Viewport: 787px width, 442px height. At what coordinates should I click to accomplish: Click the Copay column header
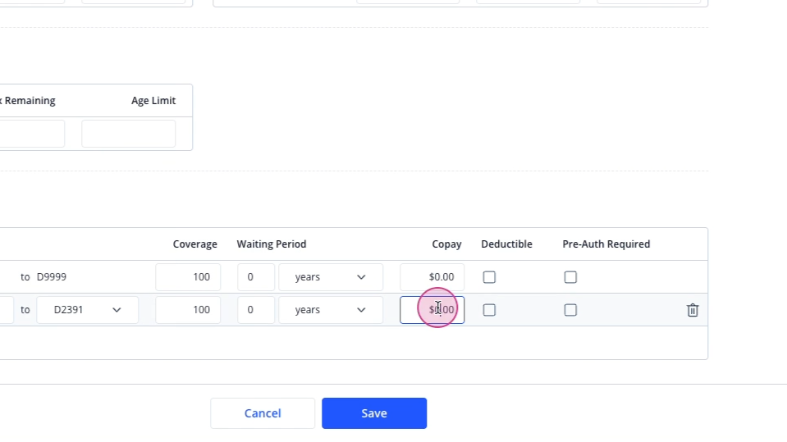point(446,244)
